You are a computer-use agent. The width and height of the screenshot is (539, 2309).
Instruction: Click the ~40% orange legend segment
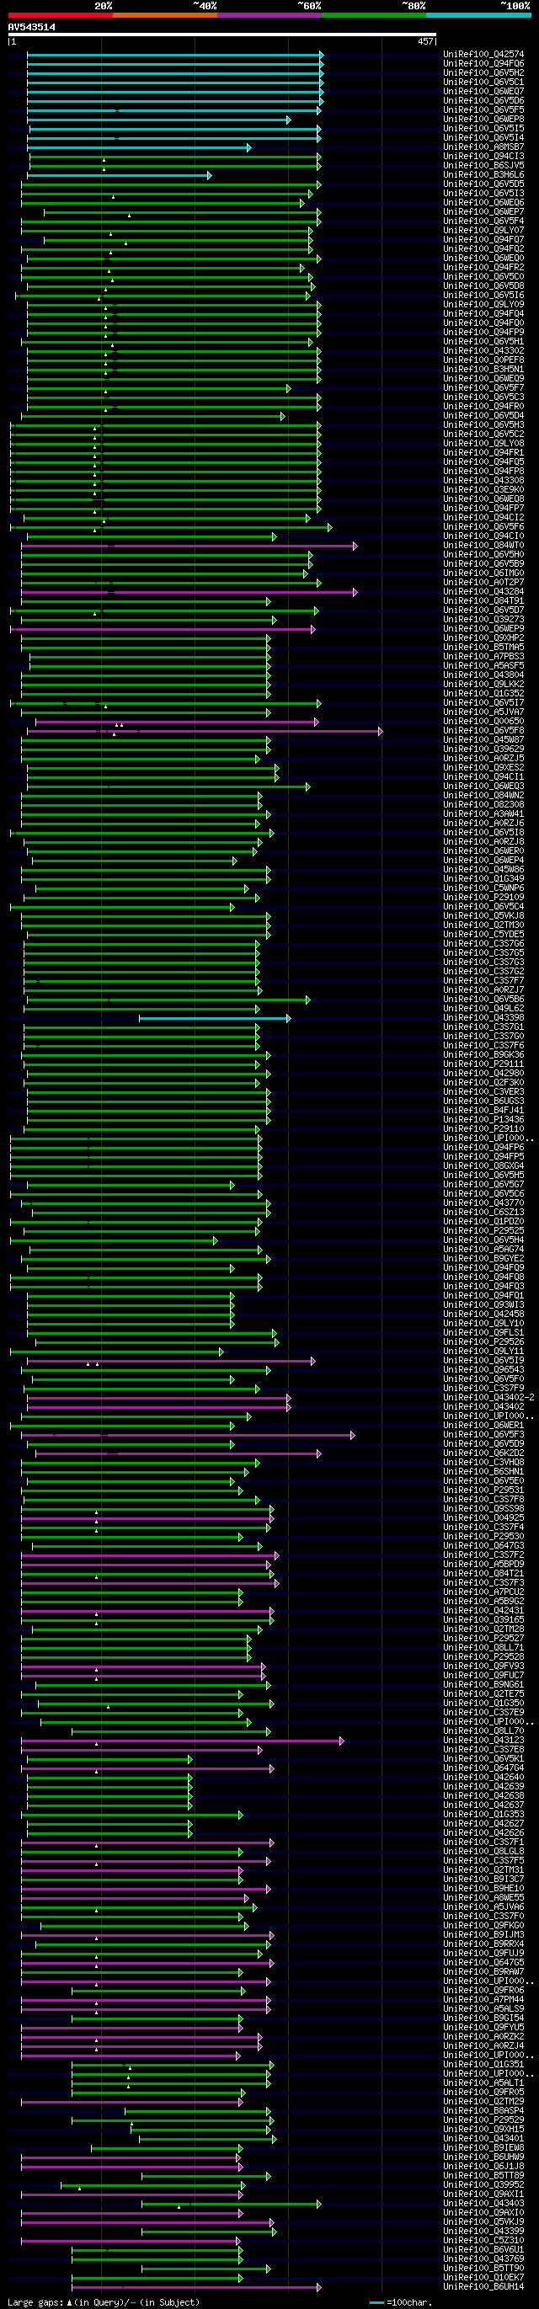[165, 15]
